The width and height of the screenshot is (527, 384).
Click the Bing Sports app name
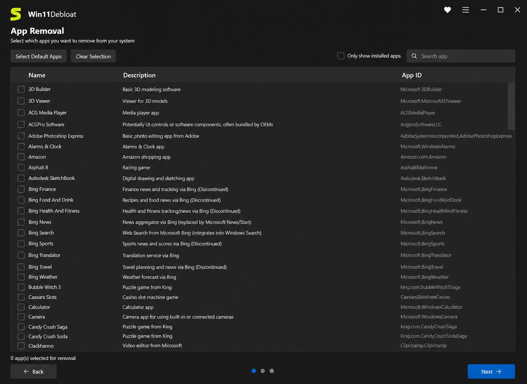(41, 243)
